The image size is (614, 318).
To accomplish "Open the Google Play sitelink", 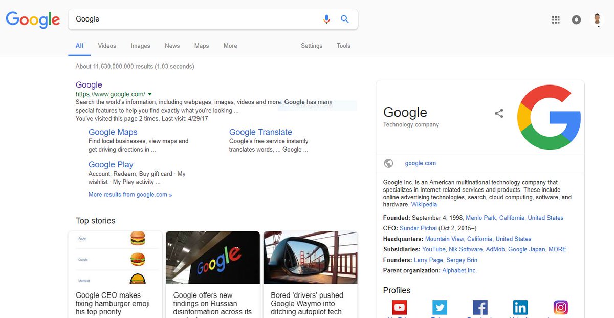I will pos(111,165).
